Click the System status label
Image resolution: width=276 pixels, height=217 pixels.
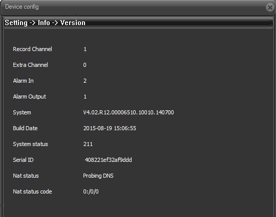click(x=30, y=144)
